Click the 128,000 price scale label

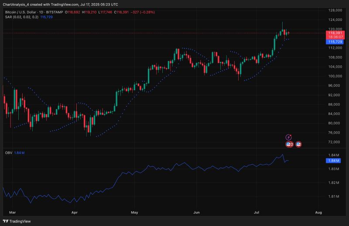[334, 10]
